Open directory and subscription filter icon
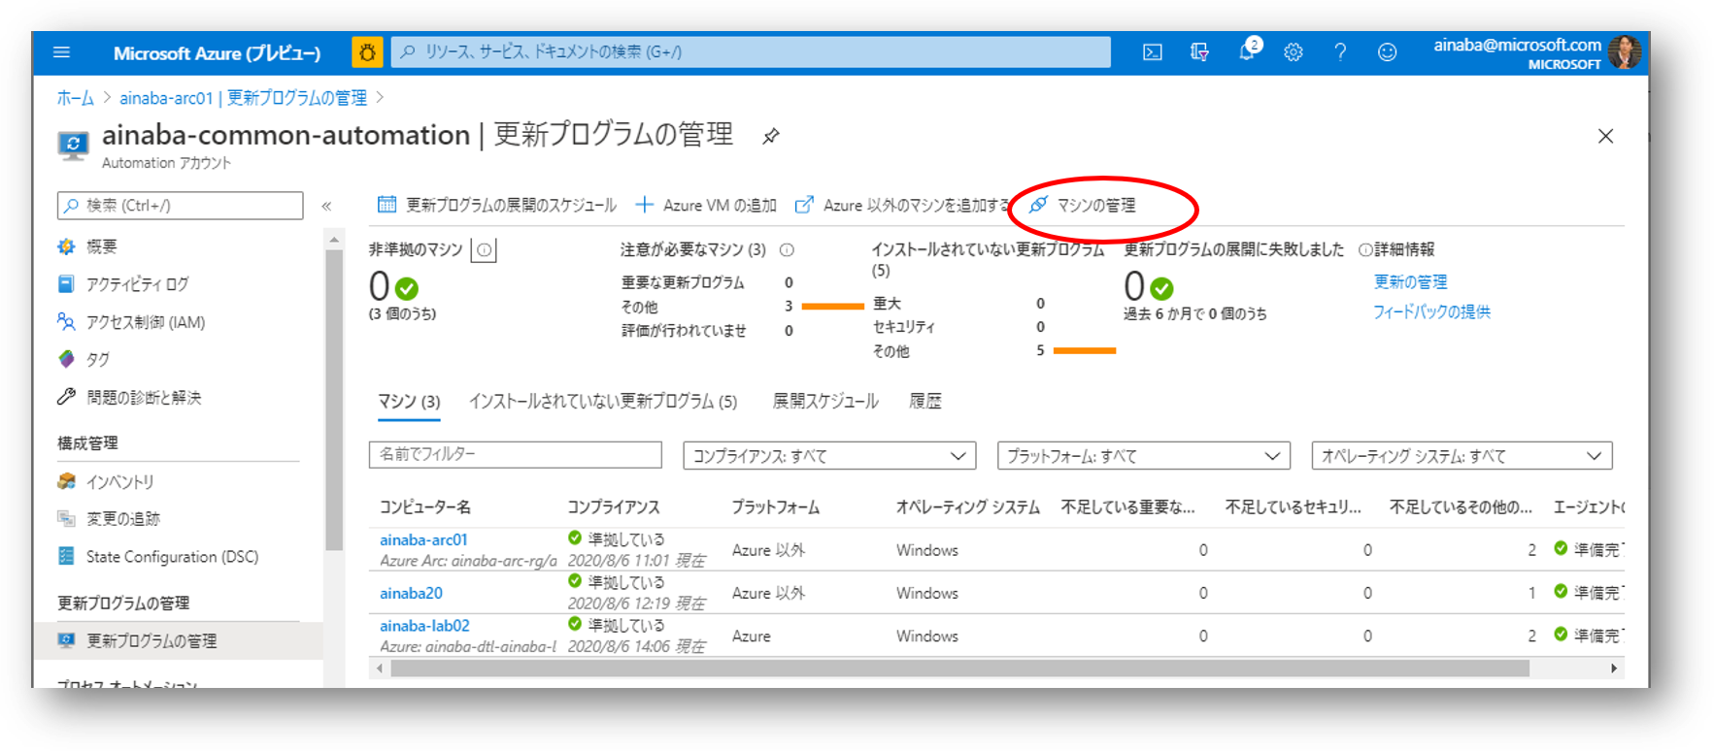This screenshot has height=751, width=1714. (1200, 52)
